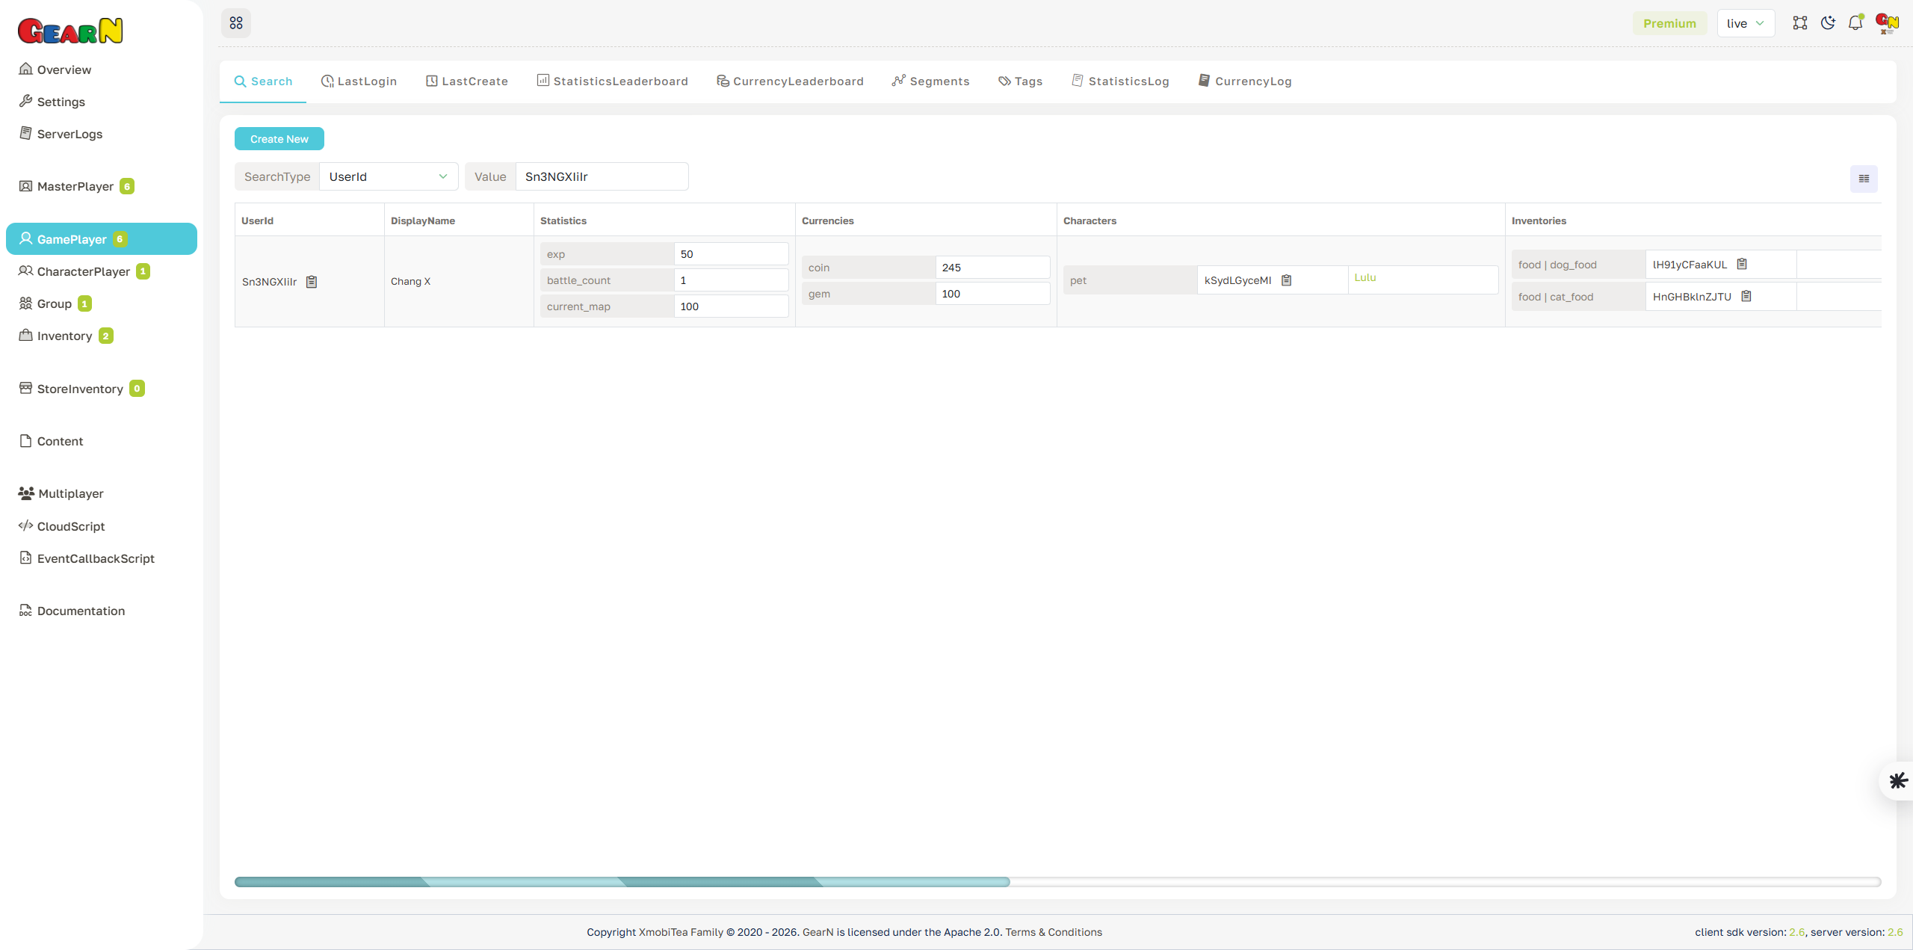Copy UserId Sn3NGXIilr with clipboard icon

pyautogui.click(x=312, y=282)
